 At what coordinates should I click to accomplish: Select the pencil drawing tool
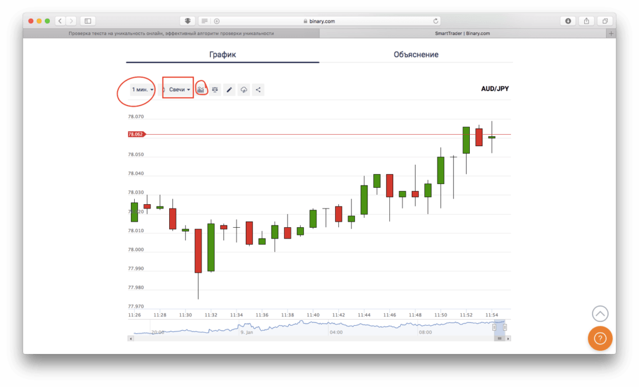tap(230, 90)
